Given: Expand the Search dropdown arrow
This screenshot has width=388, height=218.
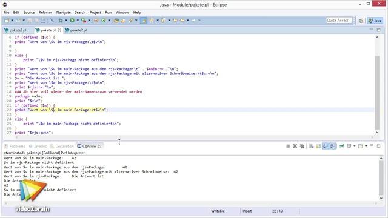Looking at the screenshot, I should [x=136, y=21].
